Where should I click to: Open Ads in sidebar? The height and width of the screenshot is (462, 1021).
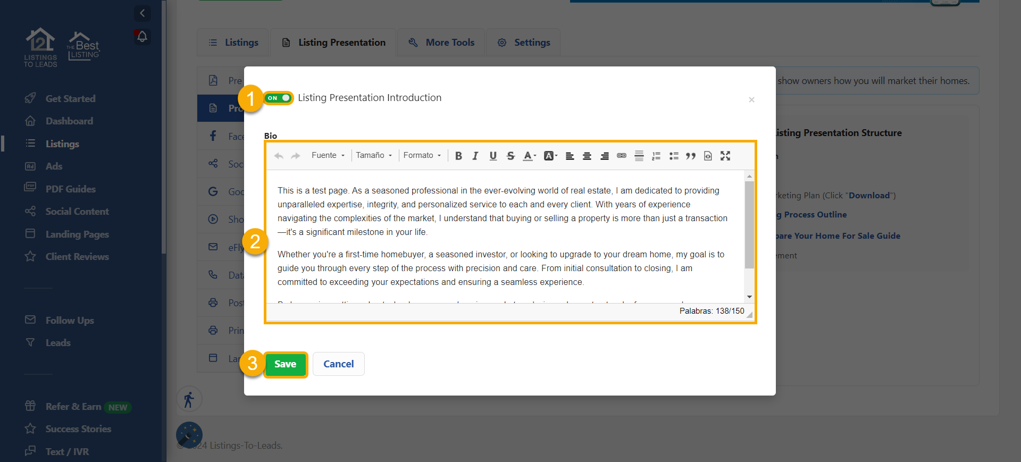(44, 166)
